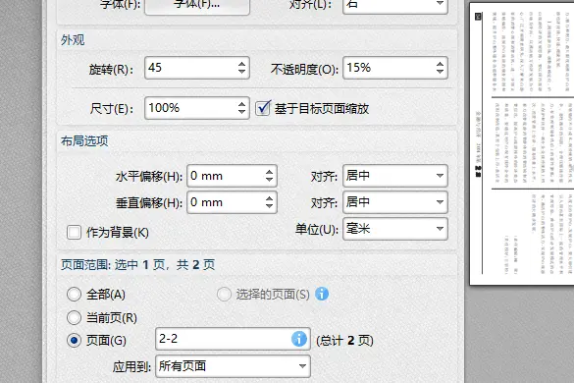This screenshot has width=574, height=383.
Task: Select the 页面(G) radio button
Action: [x=74, y=341]
